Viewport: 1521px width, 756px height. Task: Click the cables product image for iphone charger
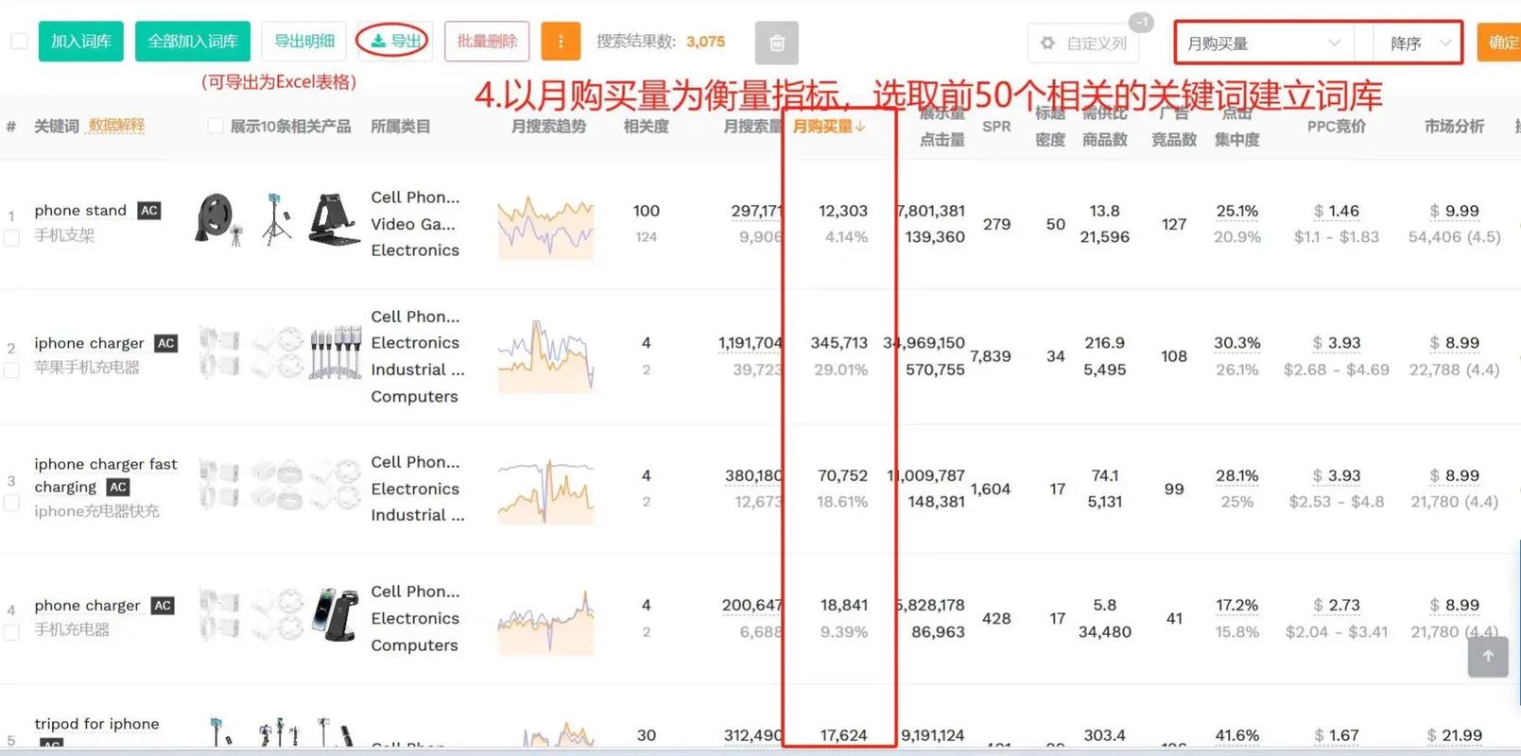pos(336,352)
